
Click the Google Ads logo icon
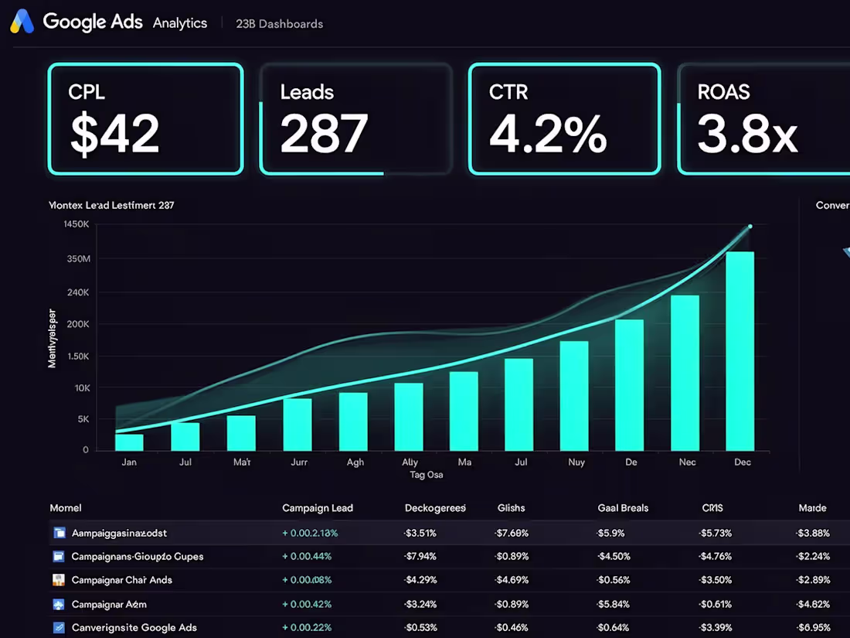[x=22, y=22]
